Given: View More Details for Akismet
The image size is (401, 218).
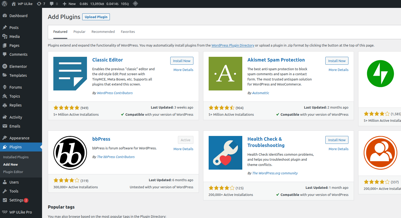Looking at the screenshot, I should pos(338,70).
